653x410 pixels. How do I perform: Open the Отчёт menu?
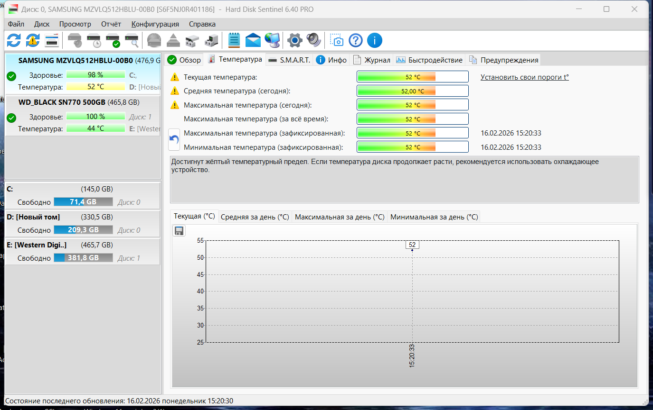tap(111, 24)
